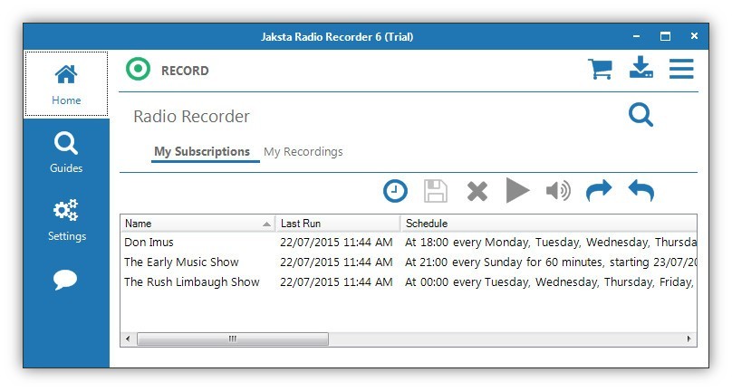This screenshot has width=732, height=391.
Task: Open the Guides search section
Action: point(66,153)
